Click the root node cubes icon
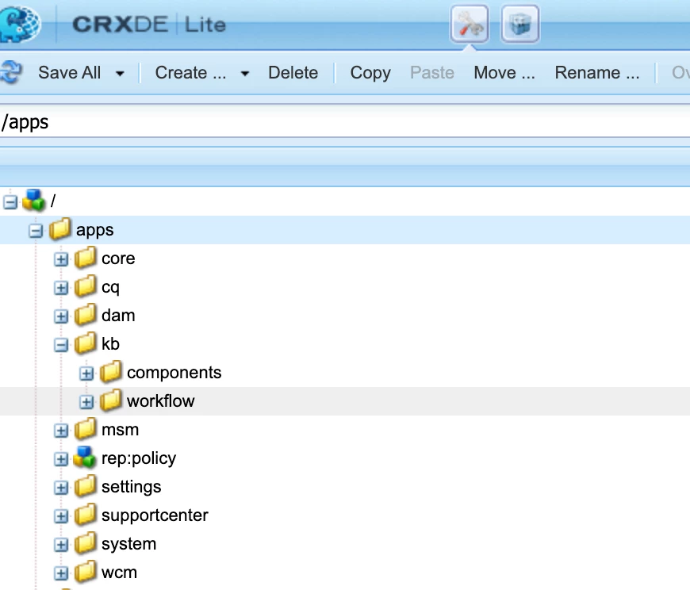This screenshot has width=690, height=590. (34, 200)
